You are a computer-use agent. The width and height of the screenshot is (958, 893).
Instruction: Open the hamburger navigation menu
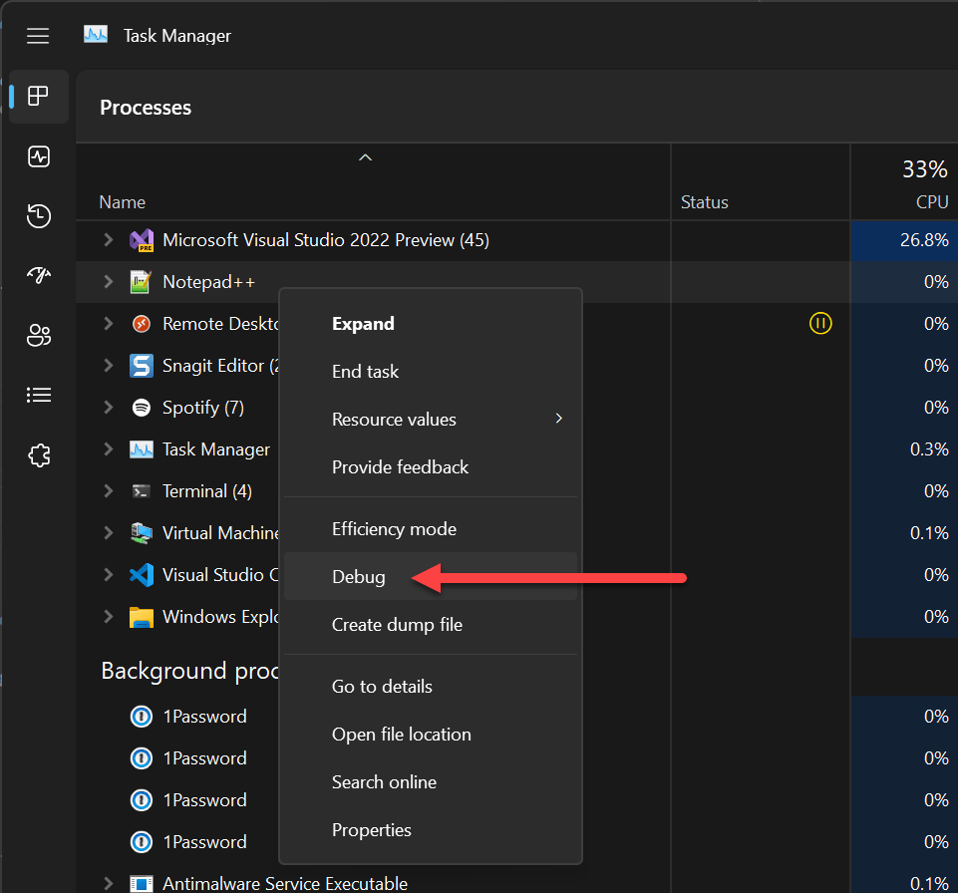[38, 36]
